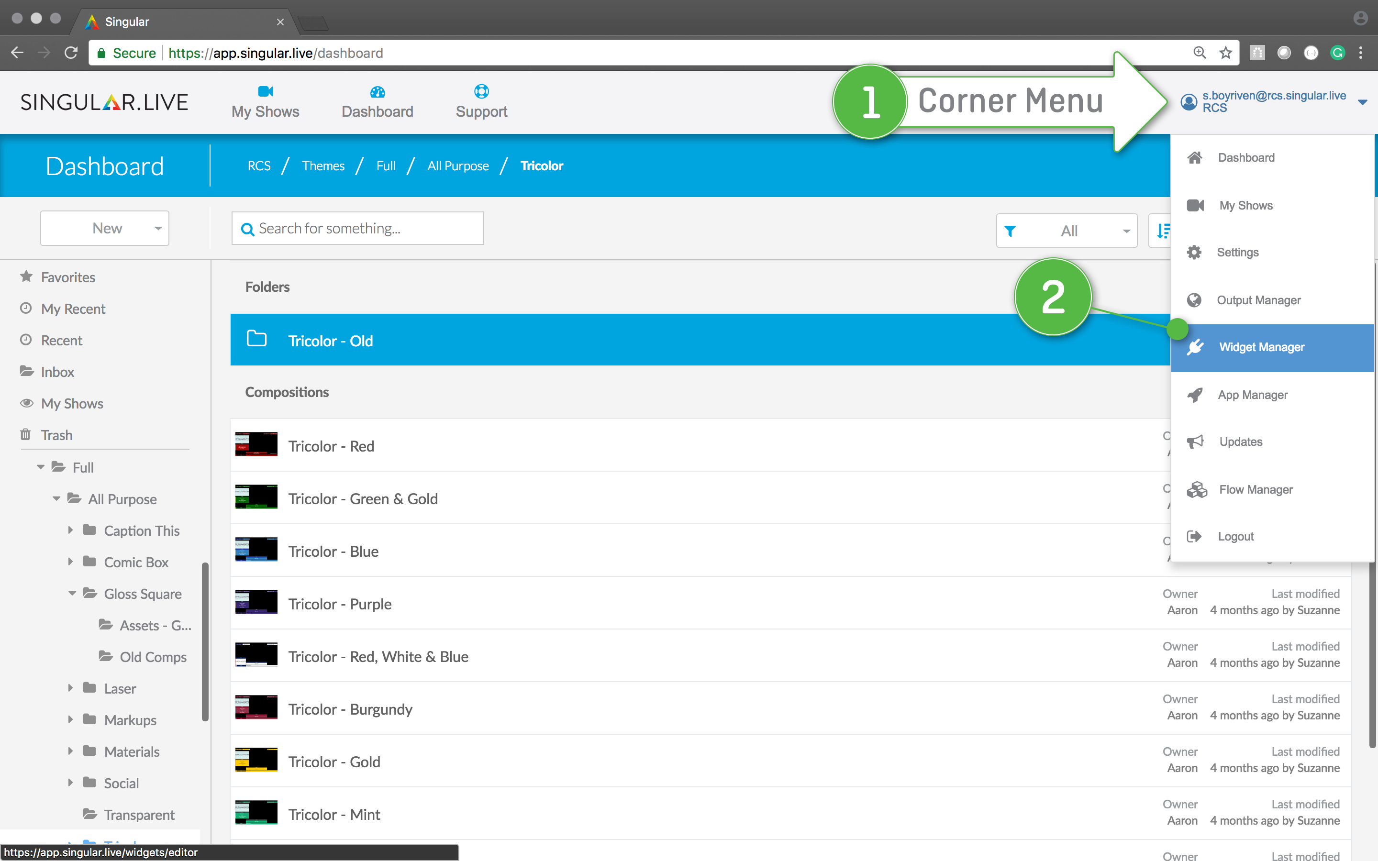Image resolution: width=1378 pixels, height=861 pixels.
Task: Click the Flow Manager cubes icon
Action: coord(1196,490)
